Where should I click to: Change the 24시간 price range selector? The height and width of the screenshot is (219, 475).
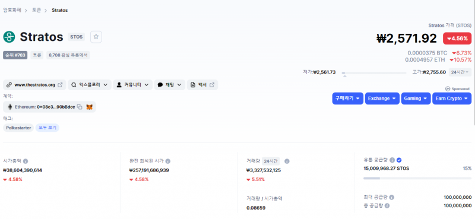[460, 72]
